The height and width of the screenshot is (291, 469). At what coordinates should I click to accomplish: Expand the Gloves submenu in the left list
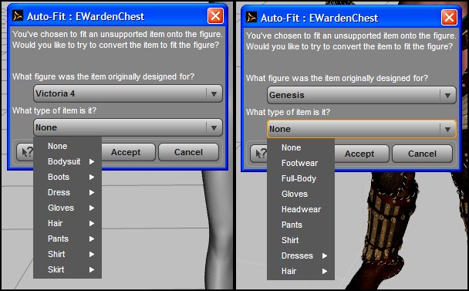click(x=68, y=208)
